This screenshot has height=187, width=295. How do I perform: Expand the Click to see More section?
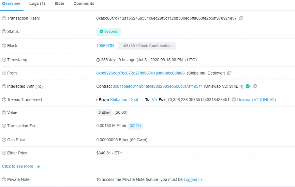18,166
